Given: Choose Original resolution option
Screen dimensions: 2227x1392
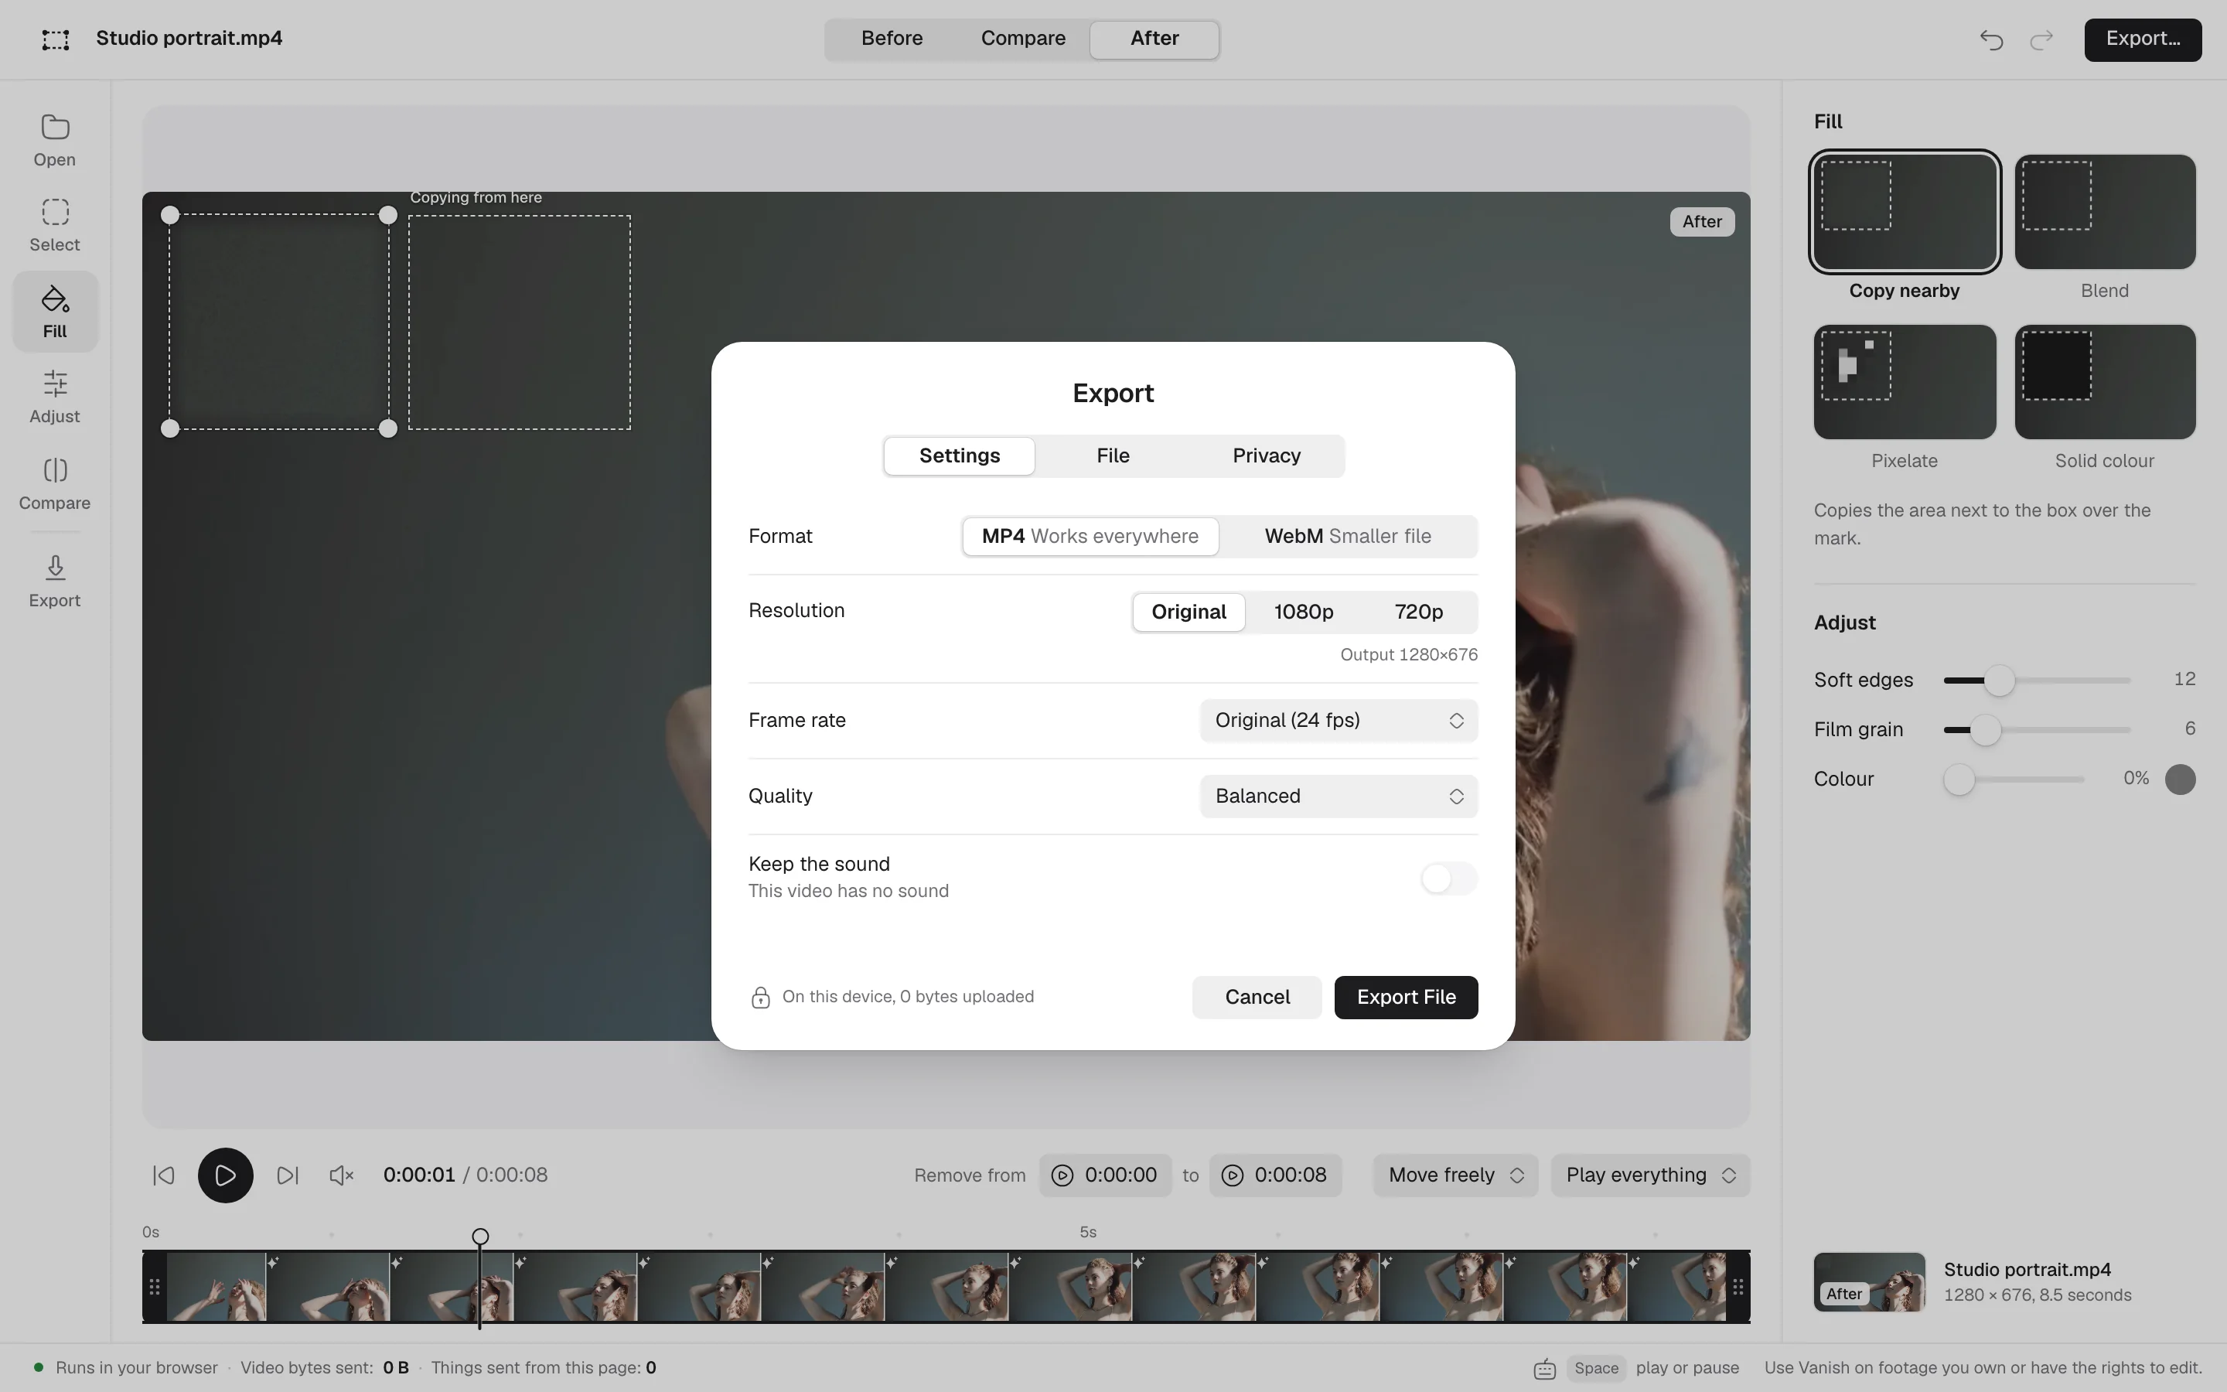Looking at the screenshot, I should click(x=1188, y=611).
